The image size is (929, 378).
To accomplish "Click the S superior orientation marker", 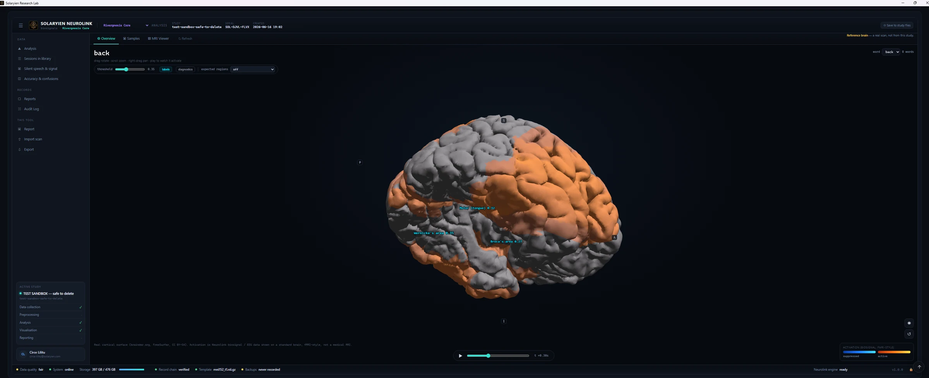I will coord(504,120).
